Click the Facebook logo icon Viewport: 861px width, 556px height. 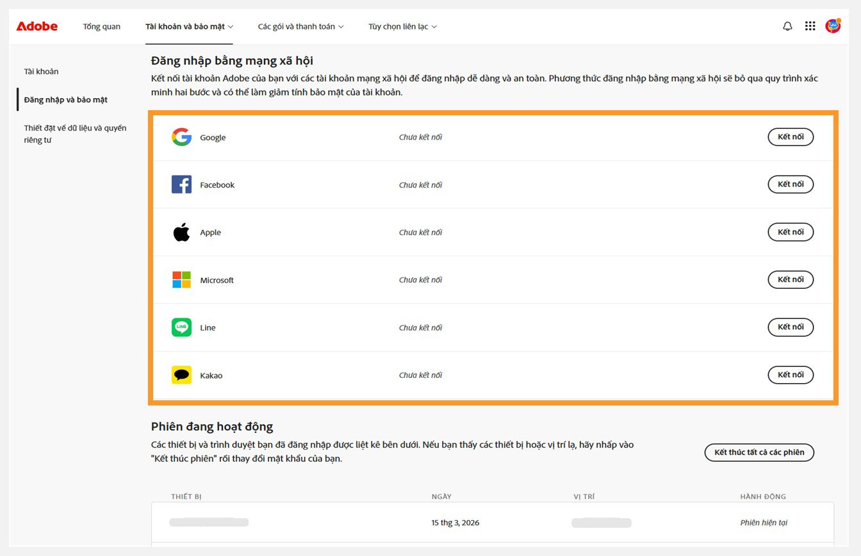click(x=181, y=184)
